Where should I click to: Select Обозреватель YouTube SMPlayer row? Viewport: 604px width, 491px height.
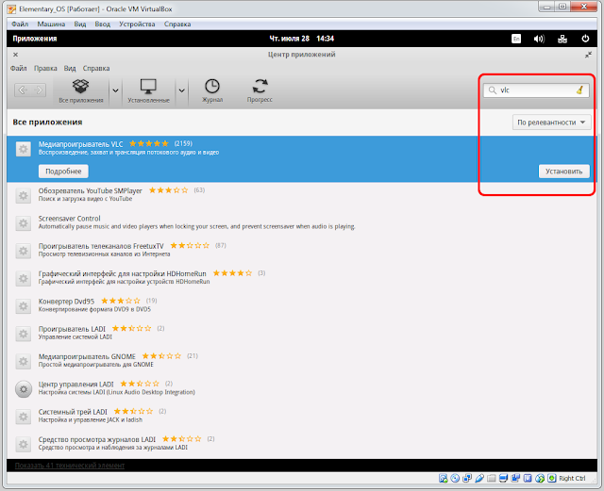302,195
